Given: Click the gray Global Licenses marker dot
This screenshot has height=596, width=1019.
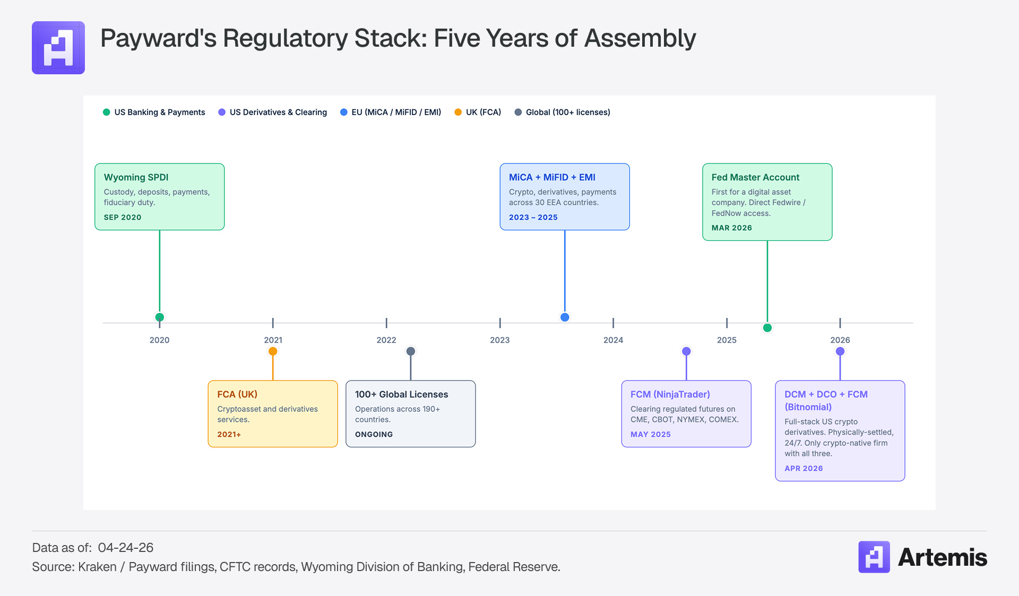Looking at the screenshot, I should [410, 351].
